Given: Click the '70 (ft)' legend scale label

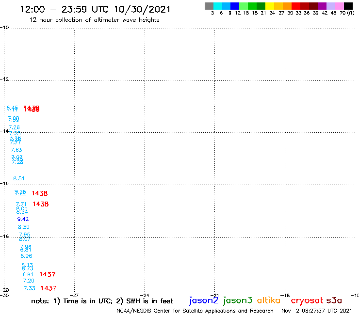Looking at the screenshot, I should point(347,13).
